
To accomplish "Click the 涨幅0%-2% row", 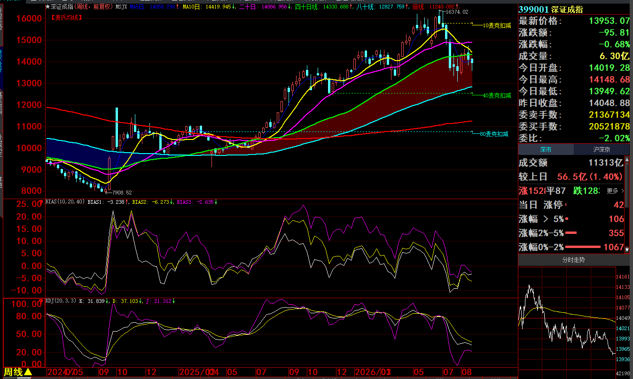I will [x=571, y=247].
